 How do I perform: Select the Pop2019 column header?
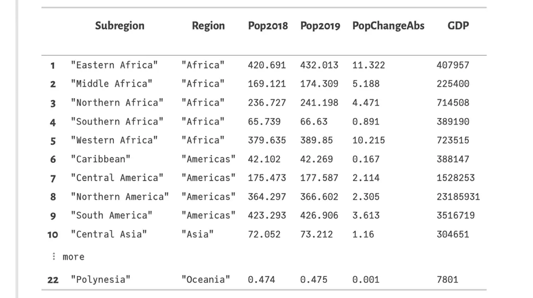320,26
